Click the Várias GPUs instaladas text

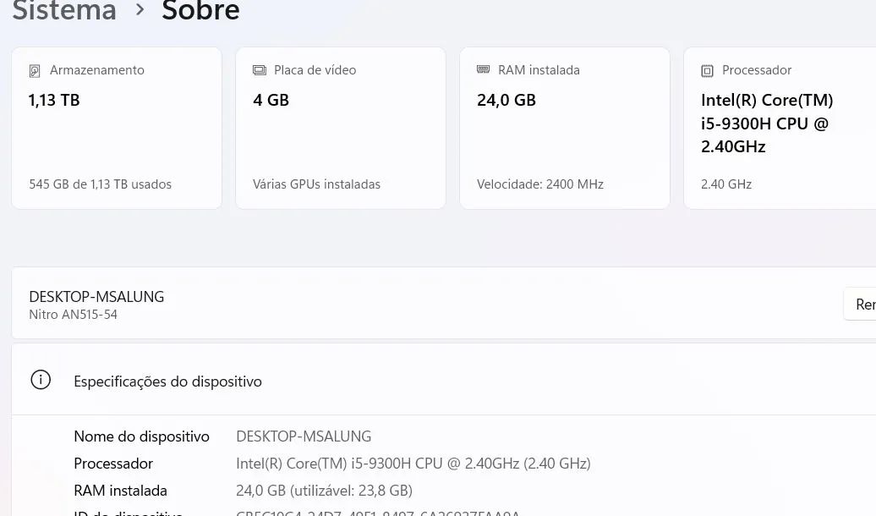coord(316,184)
